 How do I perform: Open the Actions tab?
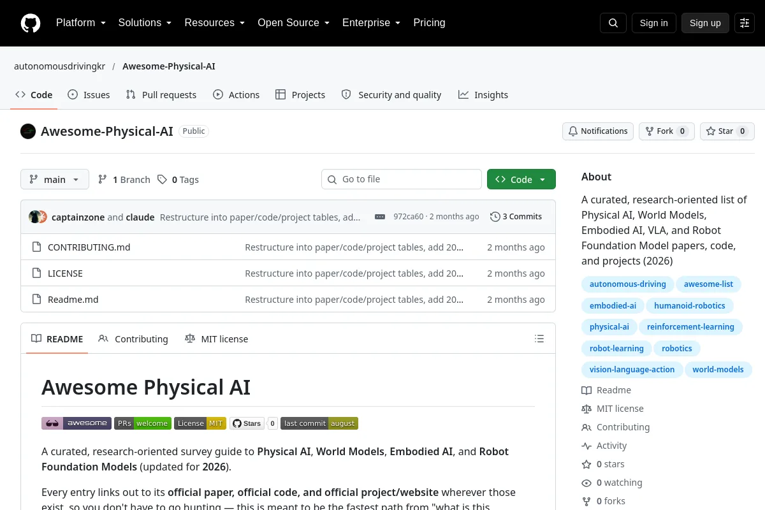237,95
